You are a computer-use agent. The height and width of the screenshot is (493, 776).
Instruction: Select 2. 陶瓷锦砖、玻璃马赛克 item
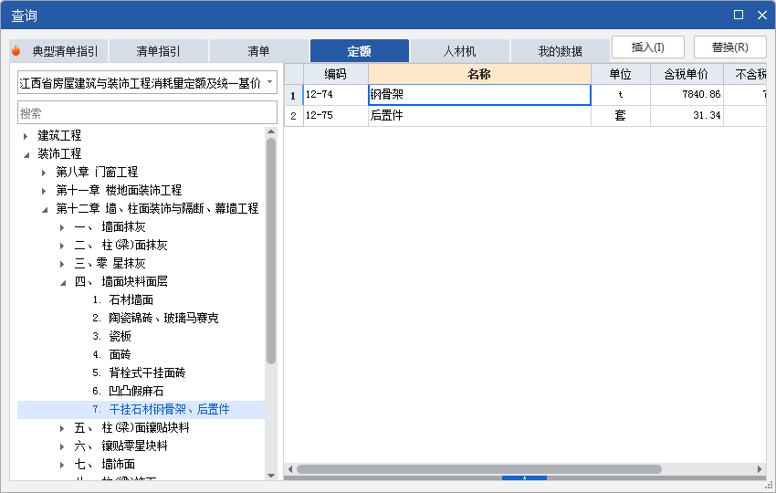155,319
